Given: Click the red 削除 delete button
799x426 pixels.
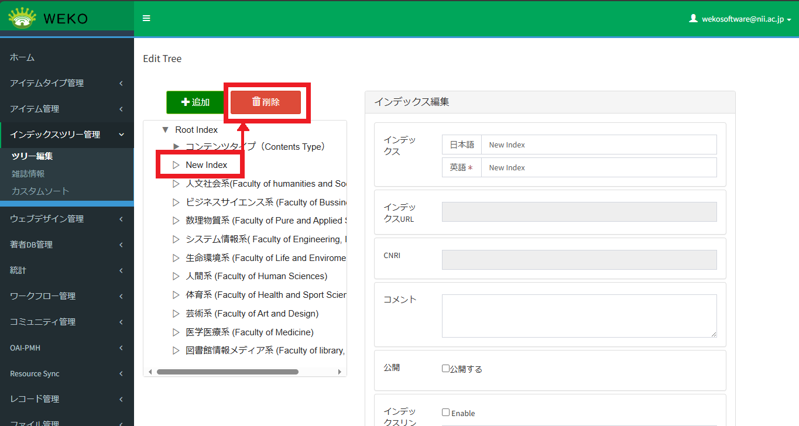Looking at the screenshot, I should coord(266,102).
